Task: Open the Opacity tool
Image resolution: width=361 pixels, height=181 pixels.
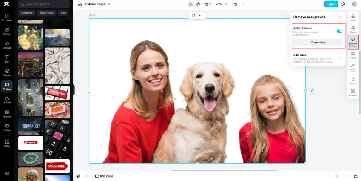Action: click(x=353, y=81)
